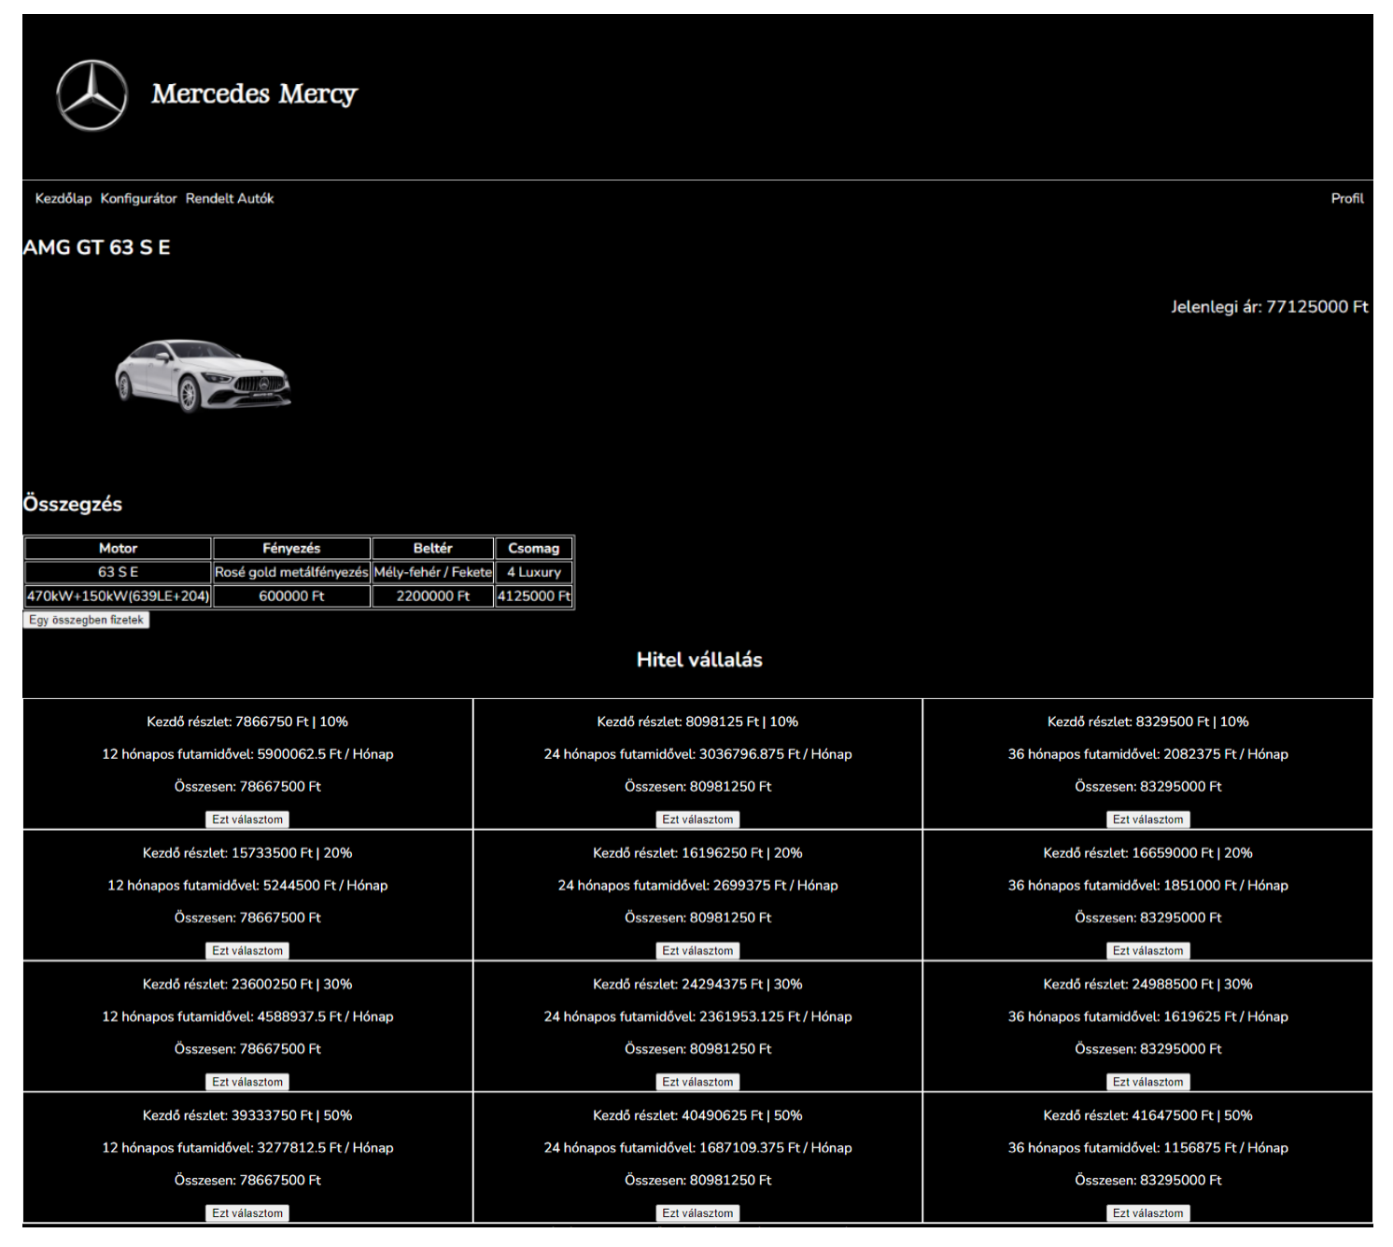Click the 1851000 Ft / Hónap monthly text

click(1226, 886)
